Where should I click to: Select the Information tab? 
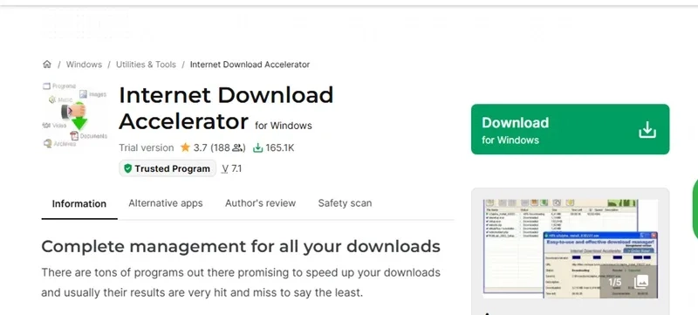[x=79, y=204]
